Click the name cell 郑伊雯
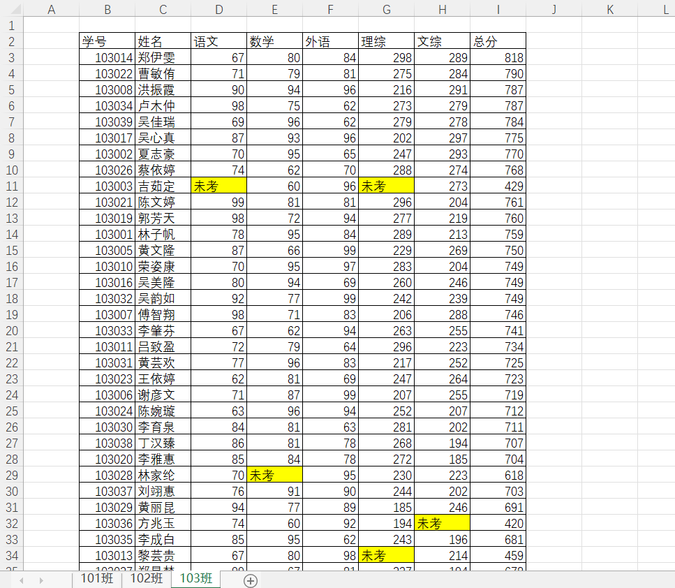Screen dimensions: 675x588 coord(163,57)
